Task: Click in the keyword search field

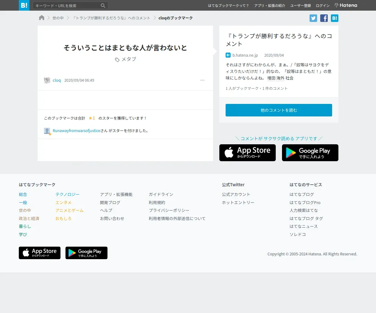Action: [67, 6]
